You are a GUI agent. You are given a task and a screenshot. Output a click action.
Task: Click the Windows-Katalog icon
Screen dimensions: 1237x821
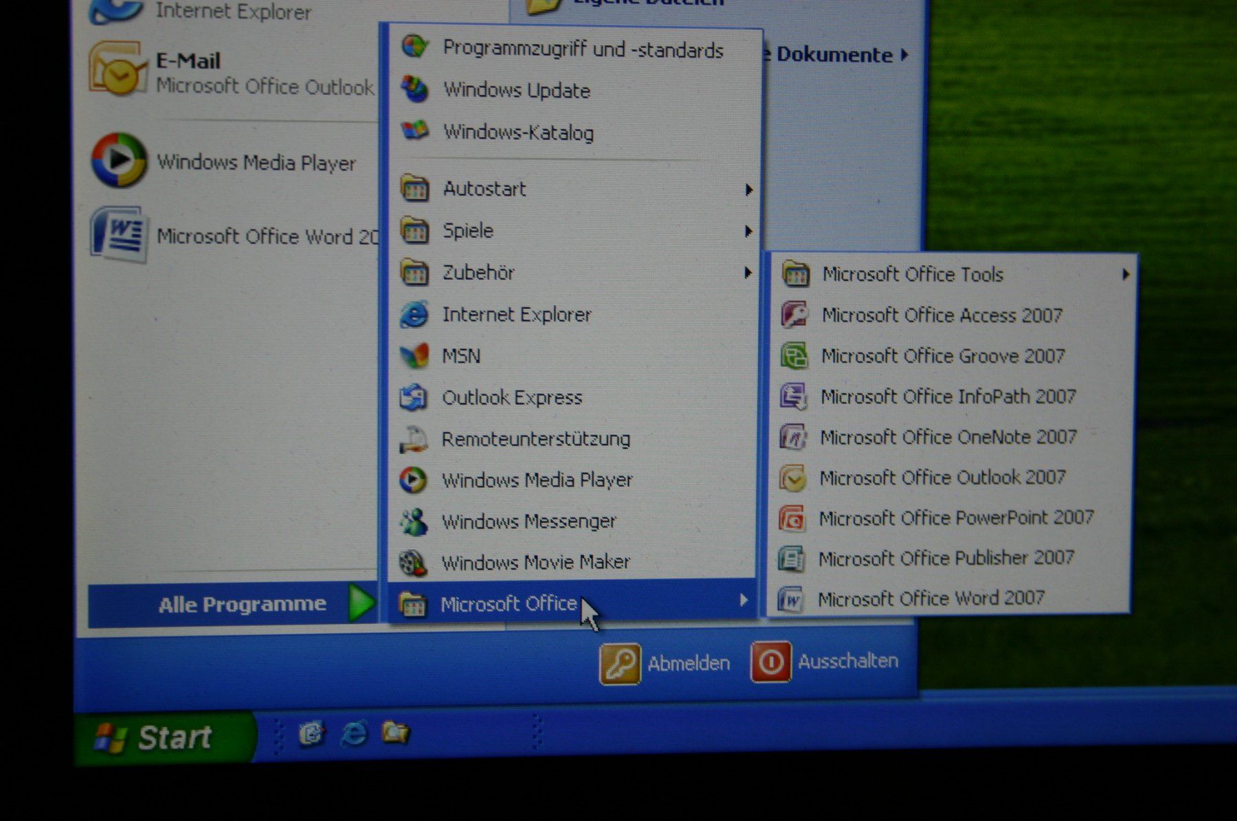pos(415,131)
